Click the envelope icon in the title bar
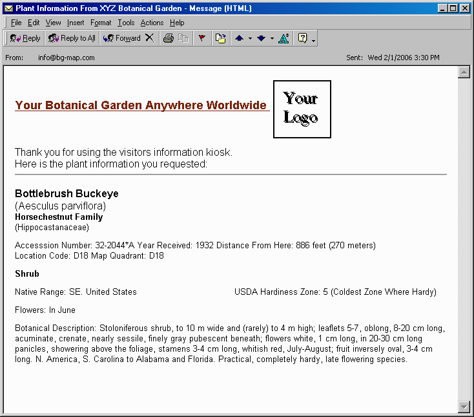 9,8
